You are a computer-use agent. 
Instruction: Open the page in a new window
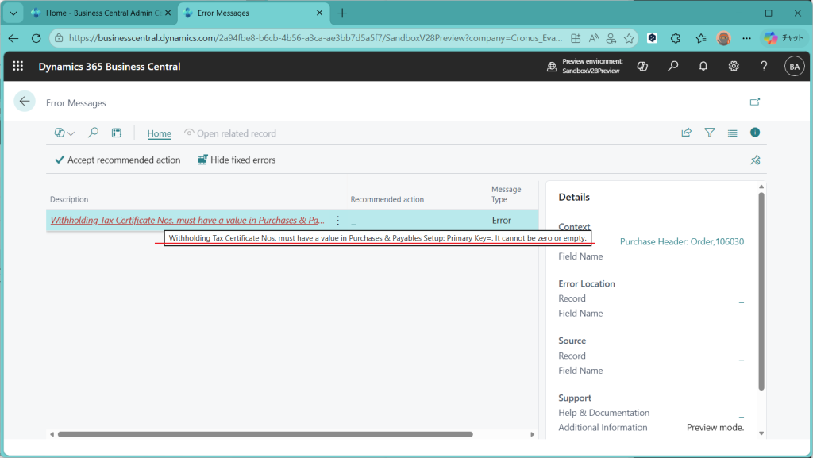(x=755, y=102)
